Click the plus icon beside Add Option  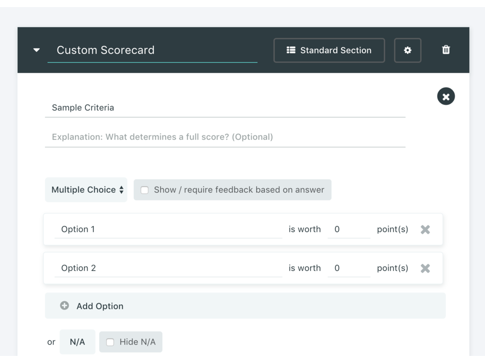click(64, 306)
